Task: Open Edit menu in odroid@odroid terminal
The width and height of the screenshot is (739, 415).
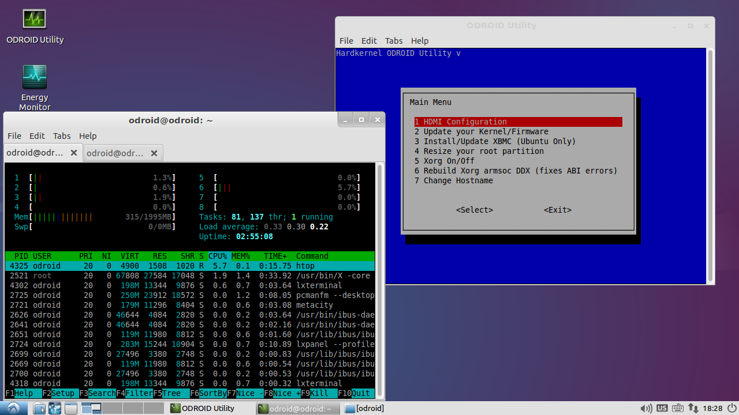Action: pyautogui.click(x=37, y=136)
